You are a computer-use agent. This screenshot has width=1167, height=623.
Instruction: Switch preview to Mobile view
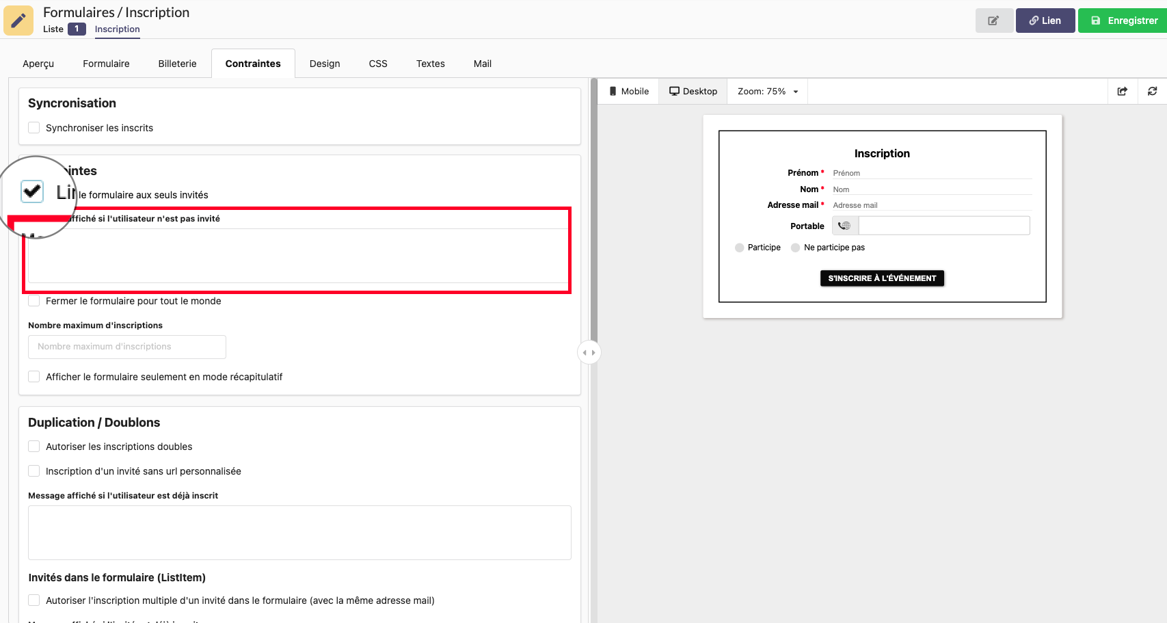628,91
